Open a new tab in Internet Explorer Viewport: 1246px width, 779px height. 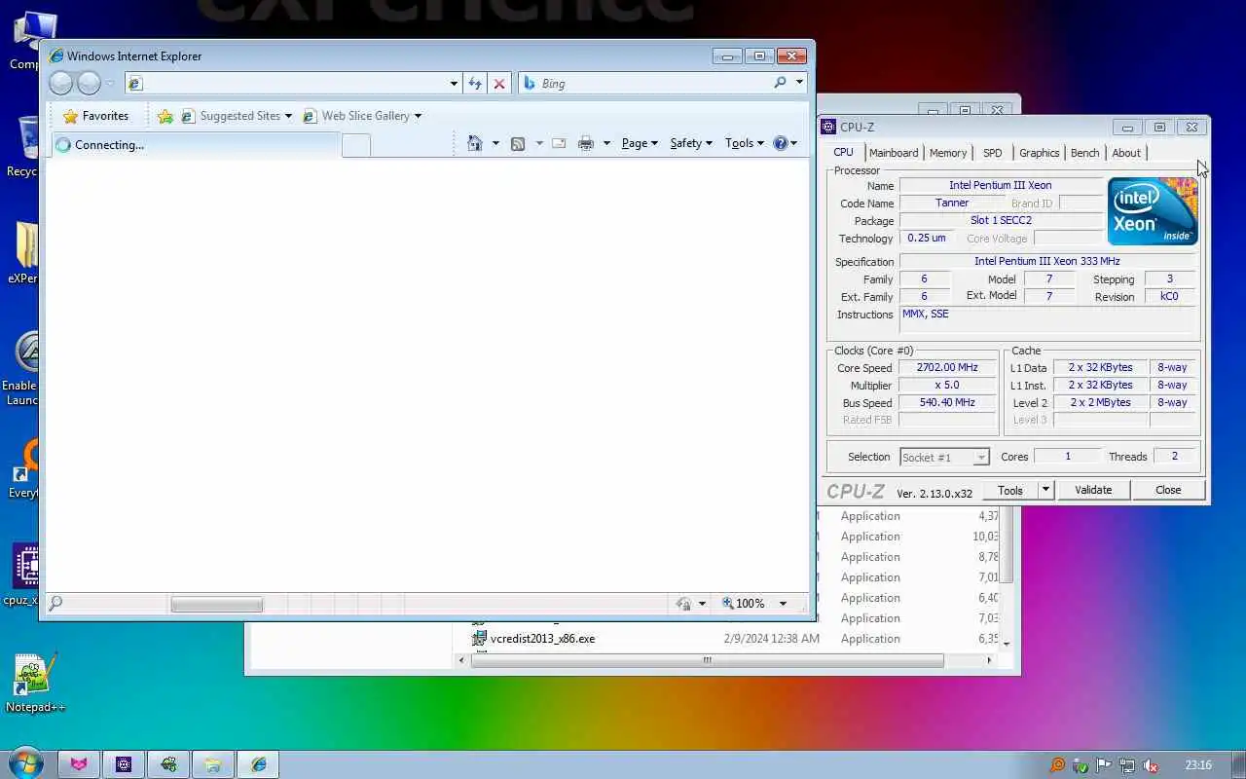pyautogui.click(x=356, y=145)
